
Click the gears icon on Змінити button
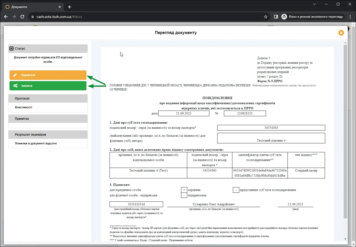coord(15,86)
